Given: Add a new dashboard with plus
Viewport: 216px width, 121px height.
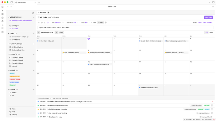Looking at the screenshot, I should click(34, 44).
